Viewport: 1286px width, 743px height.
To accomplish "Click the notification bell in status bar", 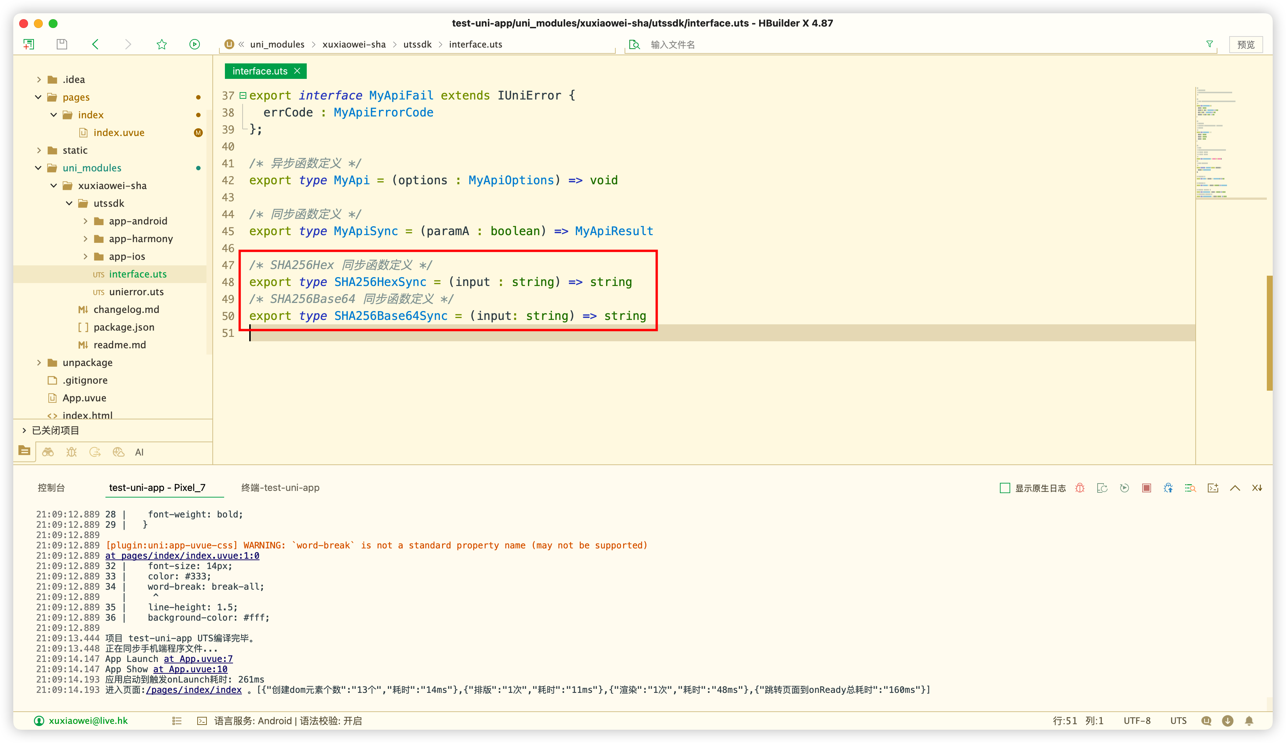I will (1249, 721).
